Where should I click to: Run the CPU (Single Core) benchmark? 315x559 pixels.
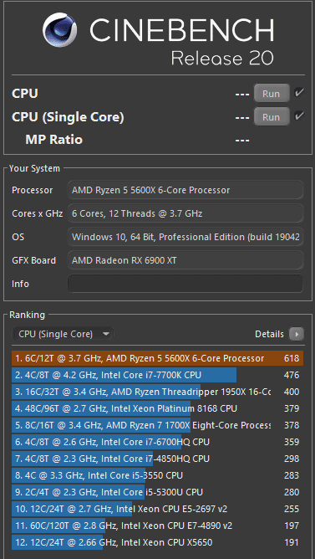pyautogui.click(x=272, y=117)
